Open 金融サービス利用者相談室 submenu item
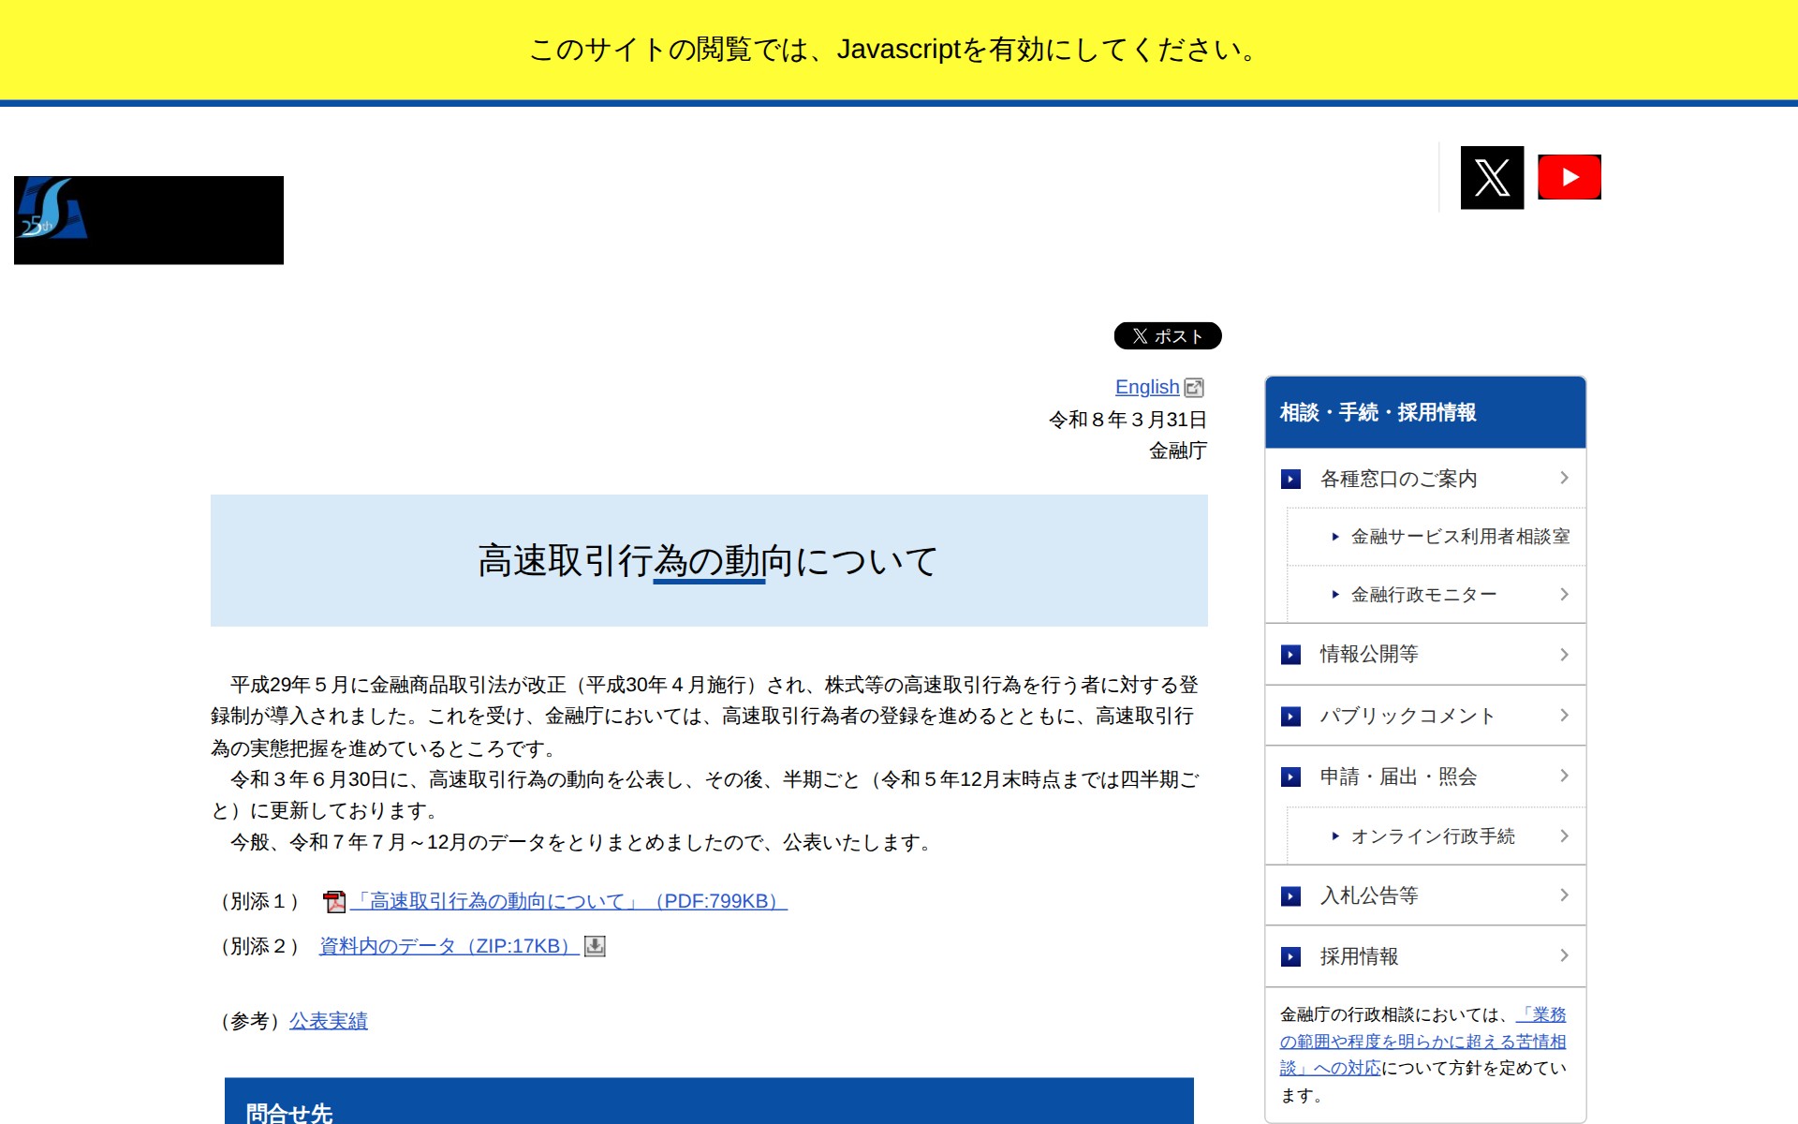This screenshot has height=1124, width=1798. point(1459,537)
